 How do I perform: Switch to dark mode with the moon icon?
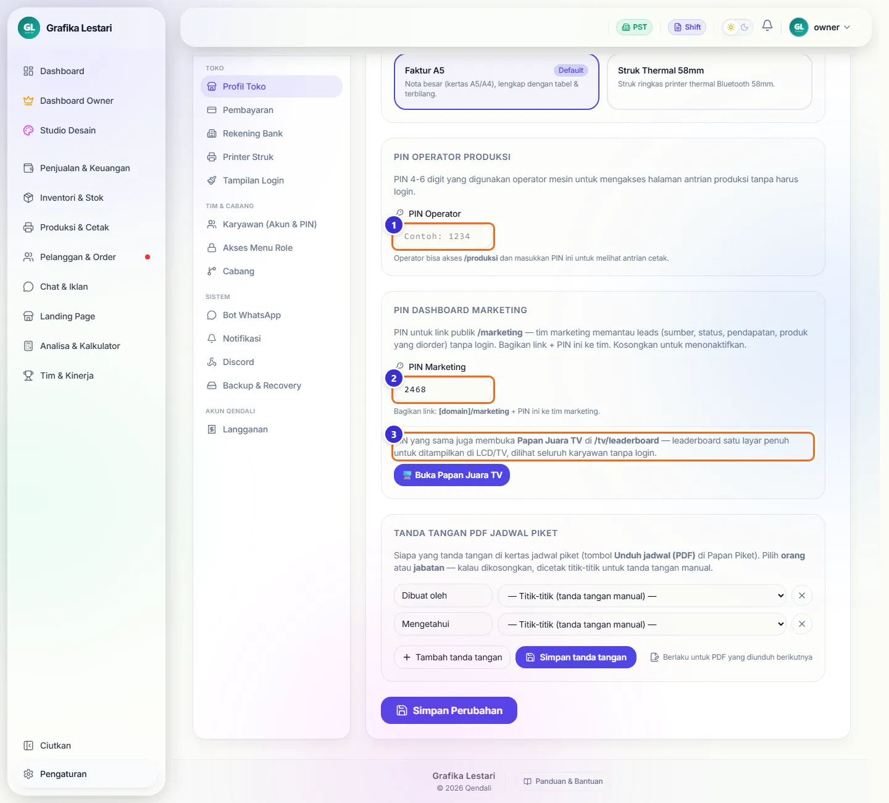point(745,27)
